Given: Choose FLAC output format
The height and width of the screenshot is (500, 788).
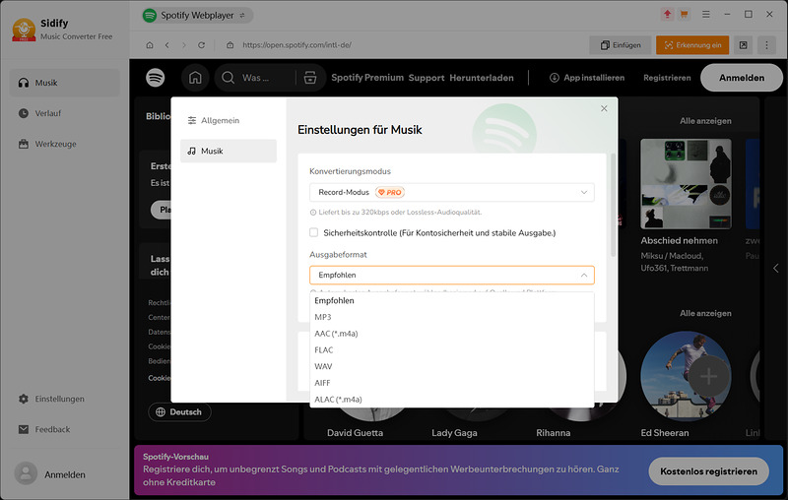Looking at the screenshot, I should [452, 349].
